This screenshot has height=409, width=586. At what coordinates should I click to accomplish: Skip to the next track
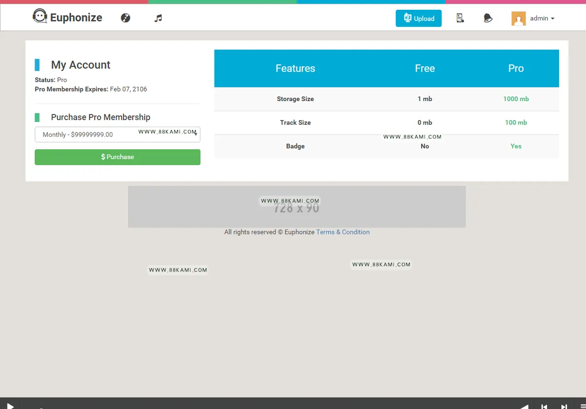click(x=564, y=406)
